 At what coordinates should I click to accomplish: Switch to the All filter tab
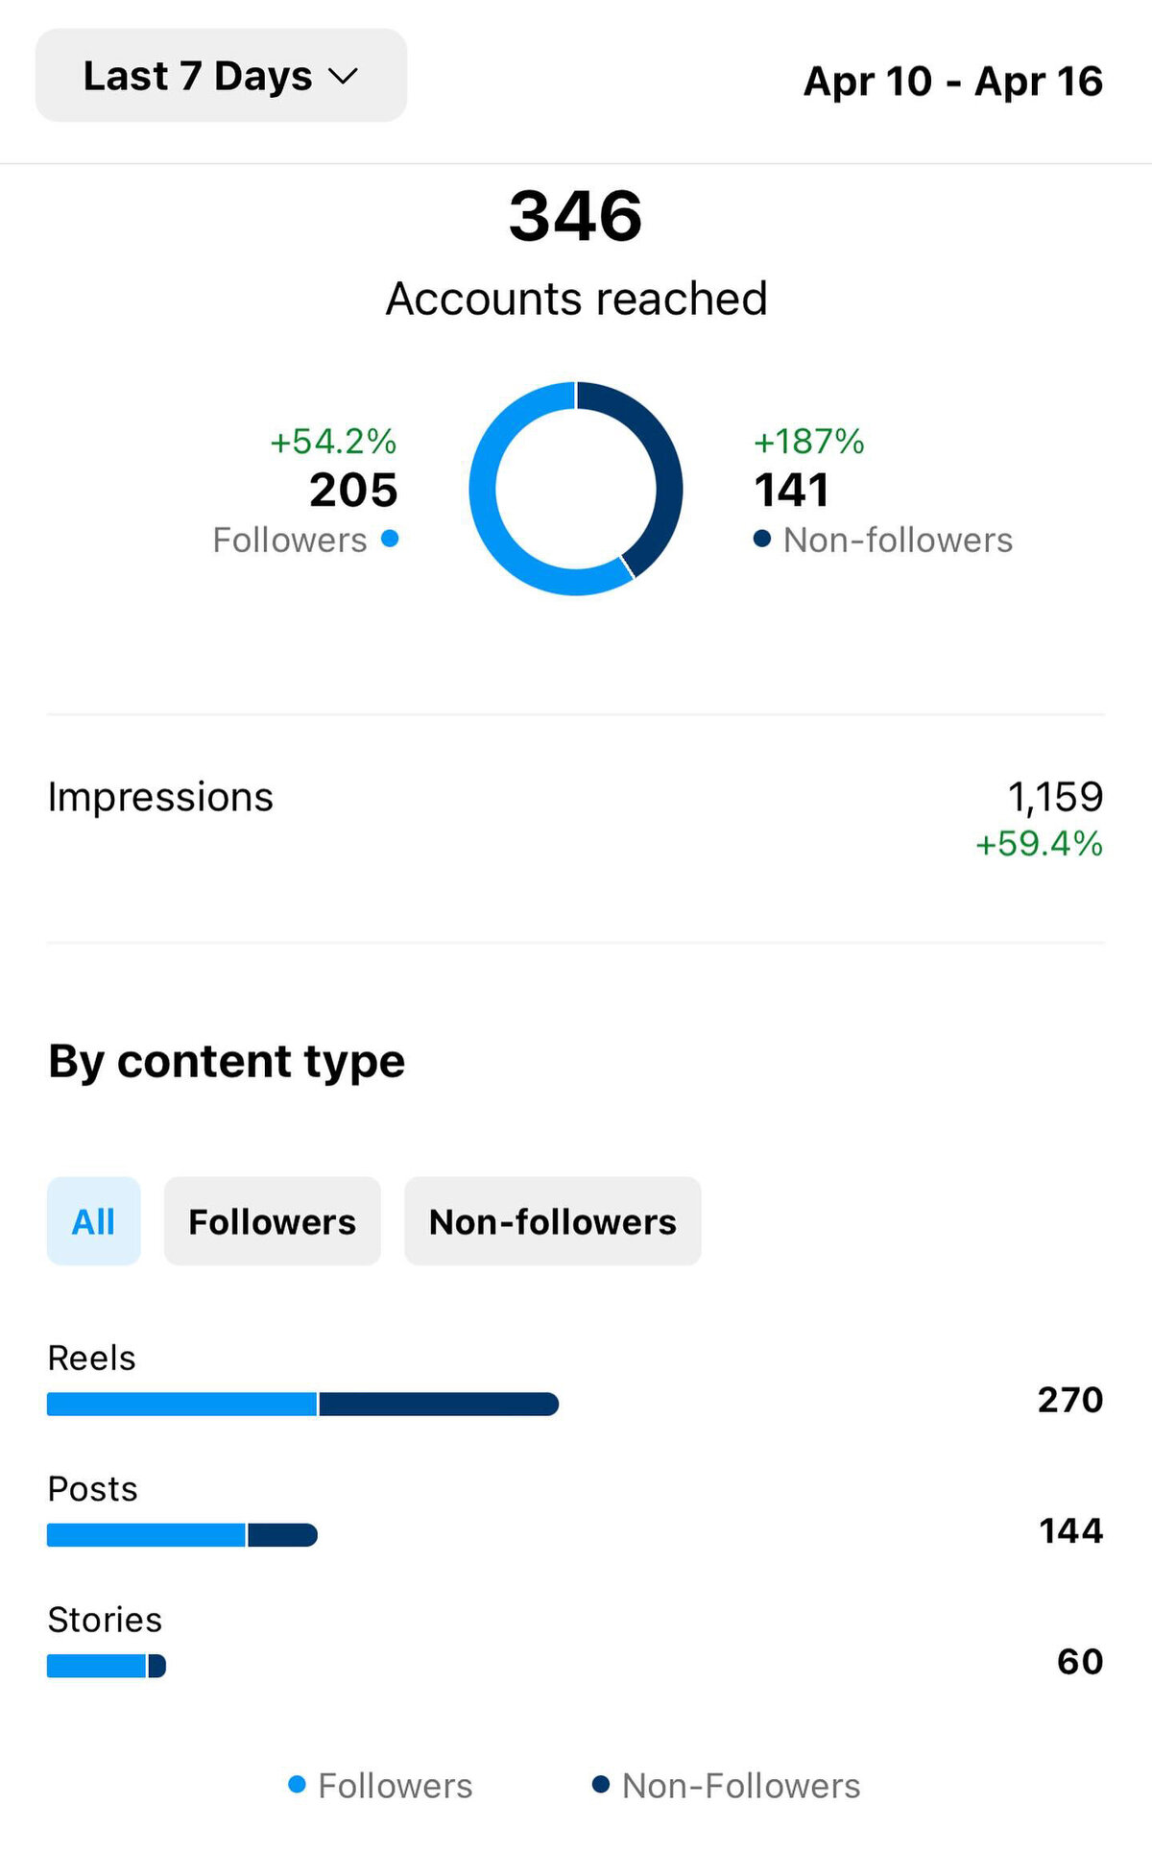point(94,1221)
